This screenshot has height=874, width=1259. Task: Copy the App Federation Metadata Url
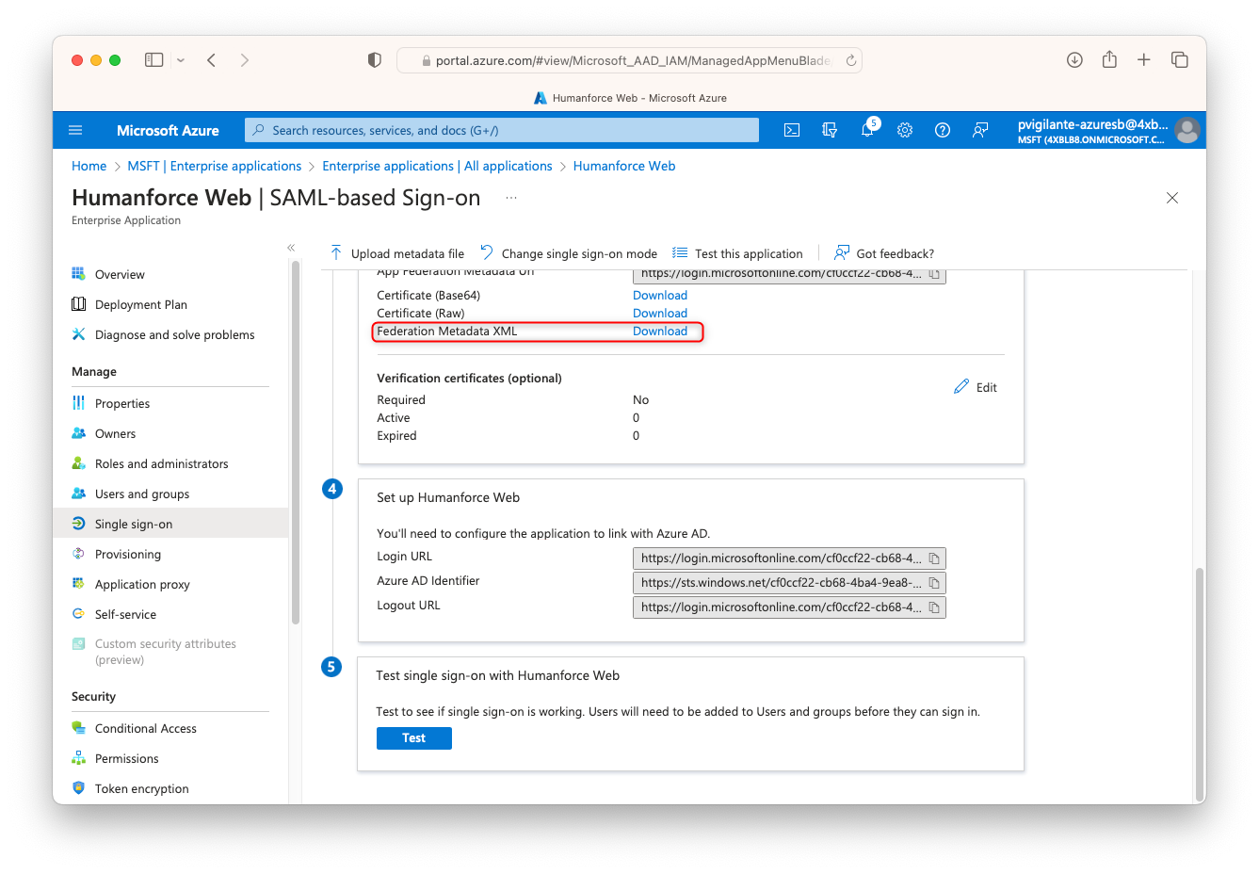pos(934,274)
